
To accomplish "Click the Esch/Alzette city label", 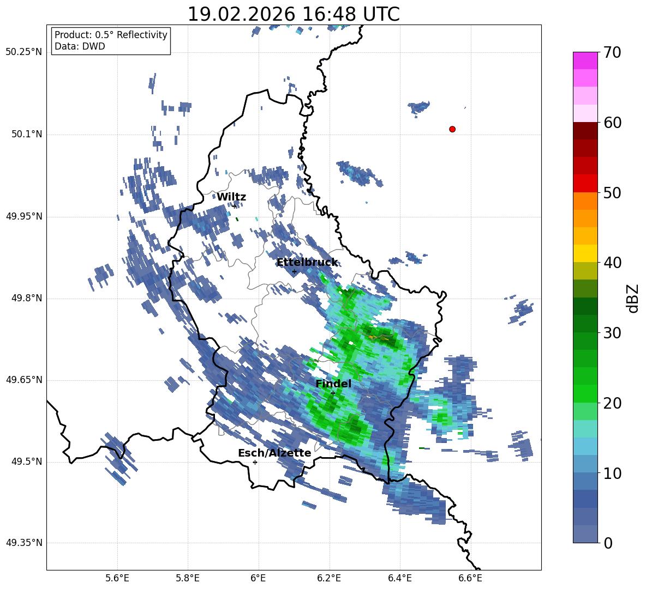I will click(274, 453).
